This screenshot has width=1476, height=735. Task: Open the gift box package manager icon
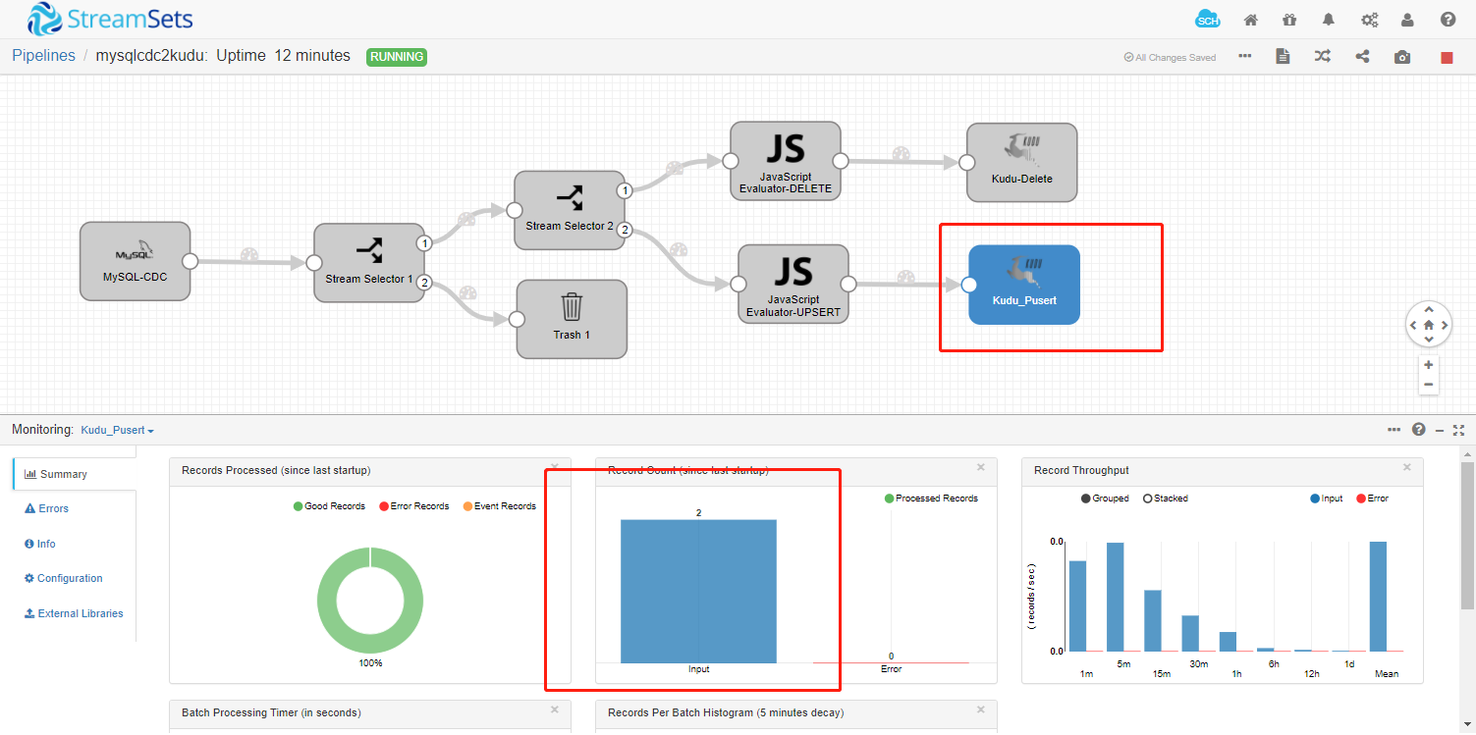click(1289, 20)
